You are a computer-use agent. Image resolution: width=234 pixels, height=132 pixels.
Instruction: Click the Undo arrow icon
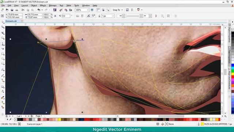[39, 10]
